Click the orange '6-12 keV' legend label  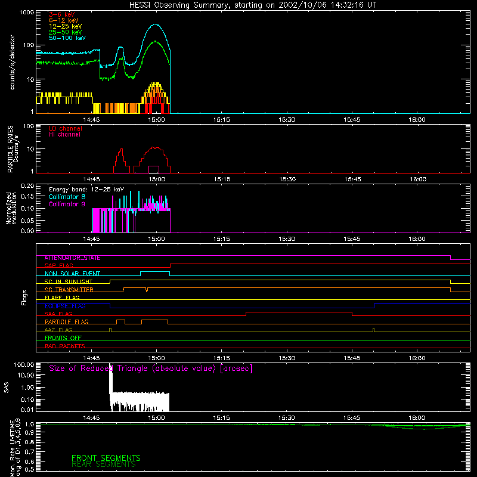pos(64,20)
